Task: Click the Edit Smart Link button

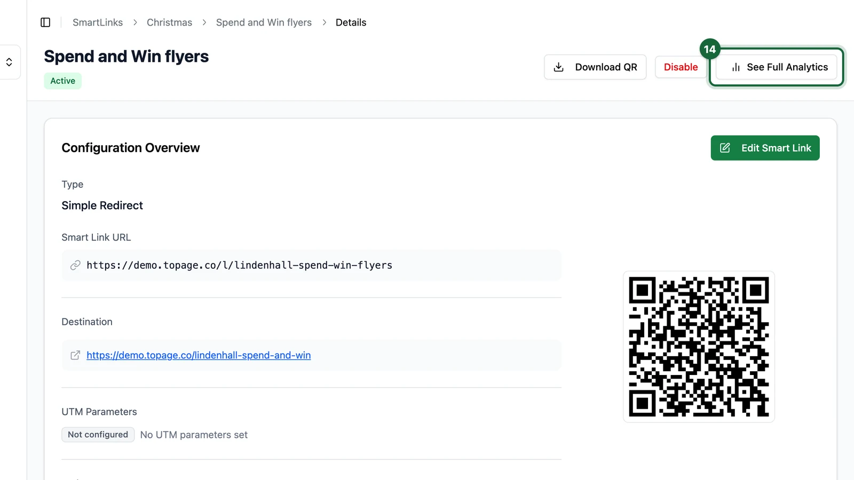Action: 765,148
